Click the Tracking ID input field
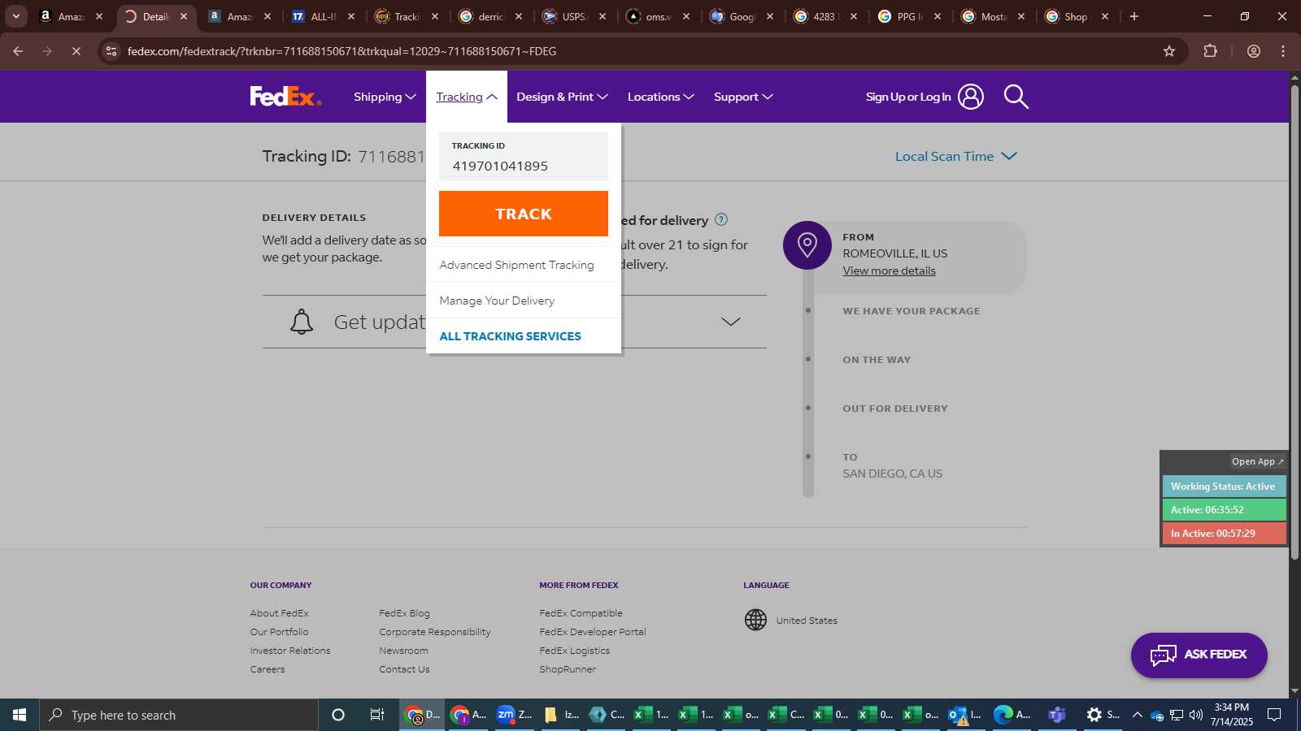Screen dimensions: 1301x731 [x=524, y=157]
